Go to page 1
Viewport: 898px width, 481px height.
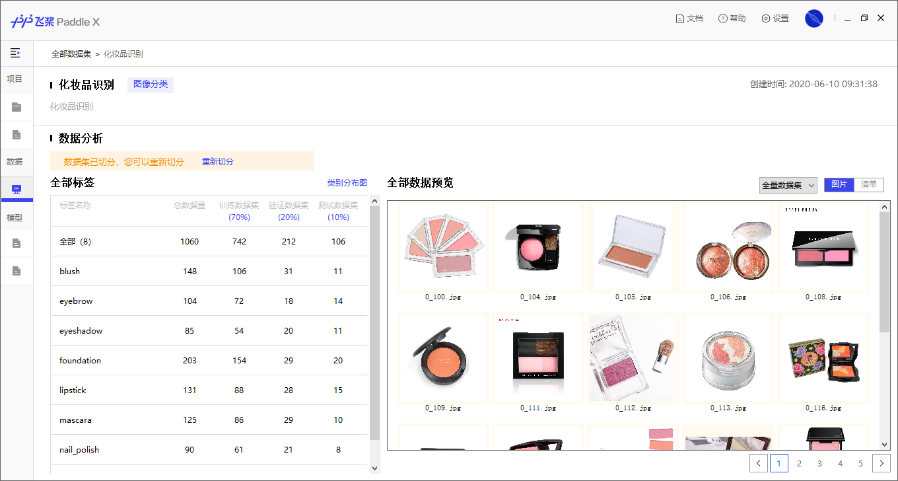point(779,463)
